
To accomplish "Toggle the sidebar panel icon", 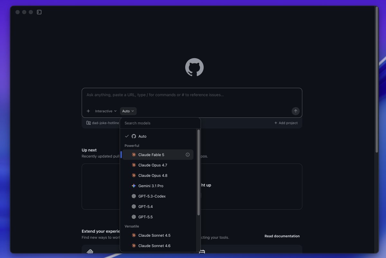I will coord(39,12).
